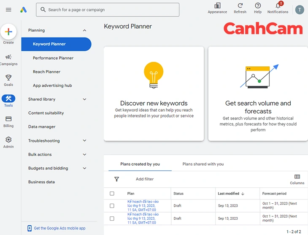Expand Budgets and bidding section
Screen dimensions: 308x235
click(x=57, y=168)
